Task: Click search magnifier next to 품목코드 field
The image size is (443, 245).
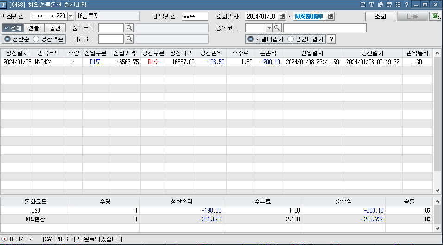Action: click(129, 28)
